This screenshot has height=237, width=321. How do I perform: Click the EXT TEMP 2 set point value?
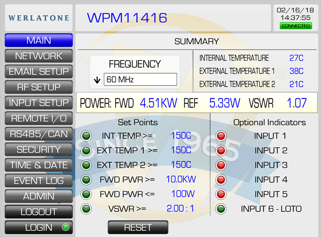pos(181,165)
